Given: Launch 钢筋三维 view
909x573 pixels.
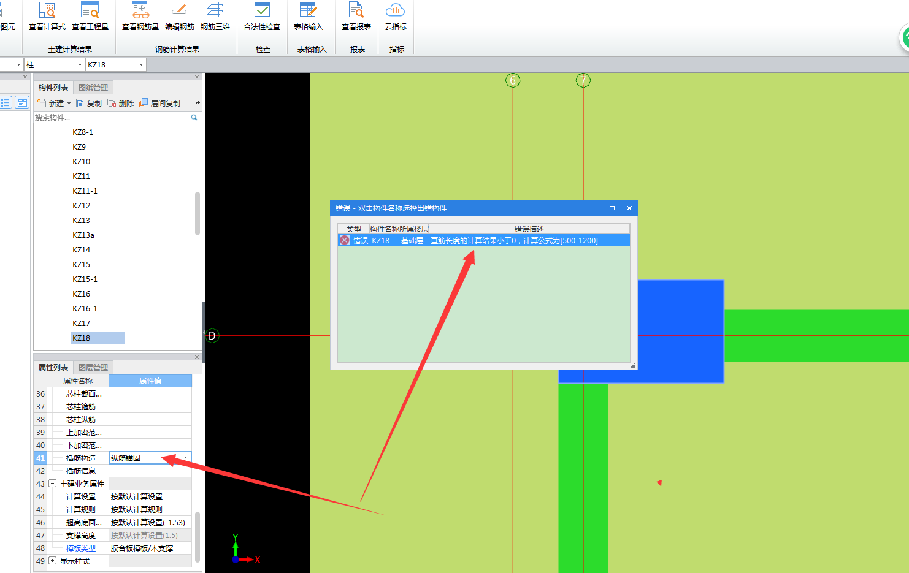Looking at the screenshot, I should point(215,17).
